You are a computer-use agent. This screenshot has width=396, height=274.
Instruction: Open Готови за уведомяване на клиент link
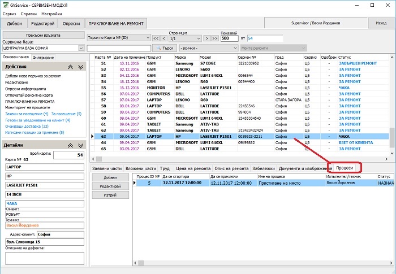click(x=38, y=120)
